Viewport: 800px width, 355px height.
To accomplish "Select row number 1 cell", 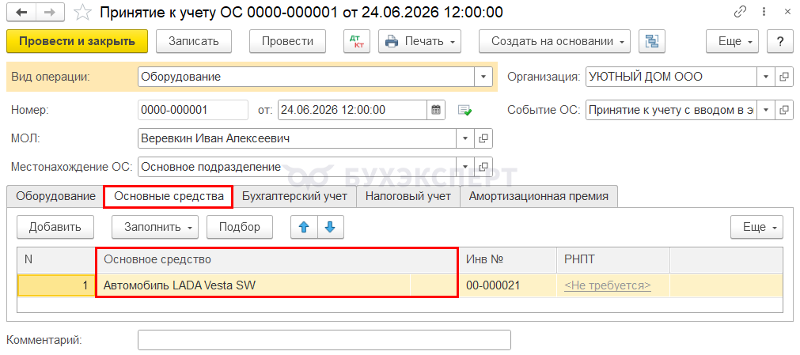I will (57, 285).
